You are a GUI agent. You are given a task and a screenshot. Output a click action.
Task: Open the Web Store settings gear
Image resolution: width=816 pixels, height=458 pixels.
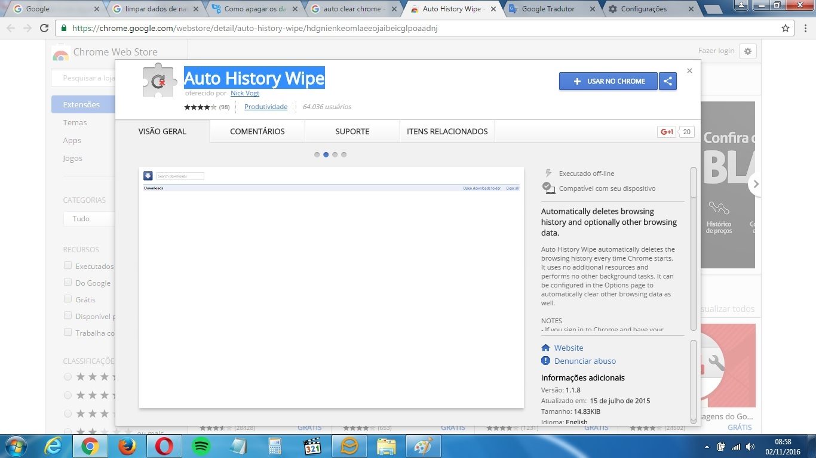click(x=748, y=51)
